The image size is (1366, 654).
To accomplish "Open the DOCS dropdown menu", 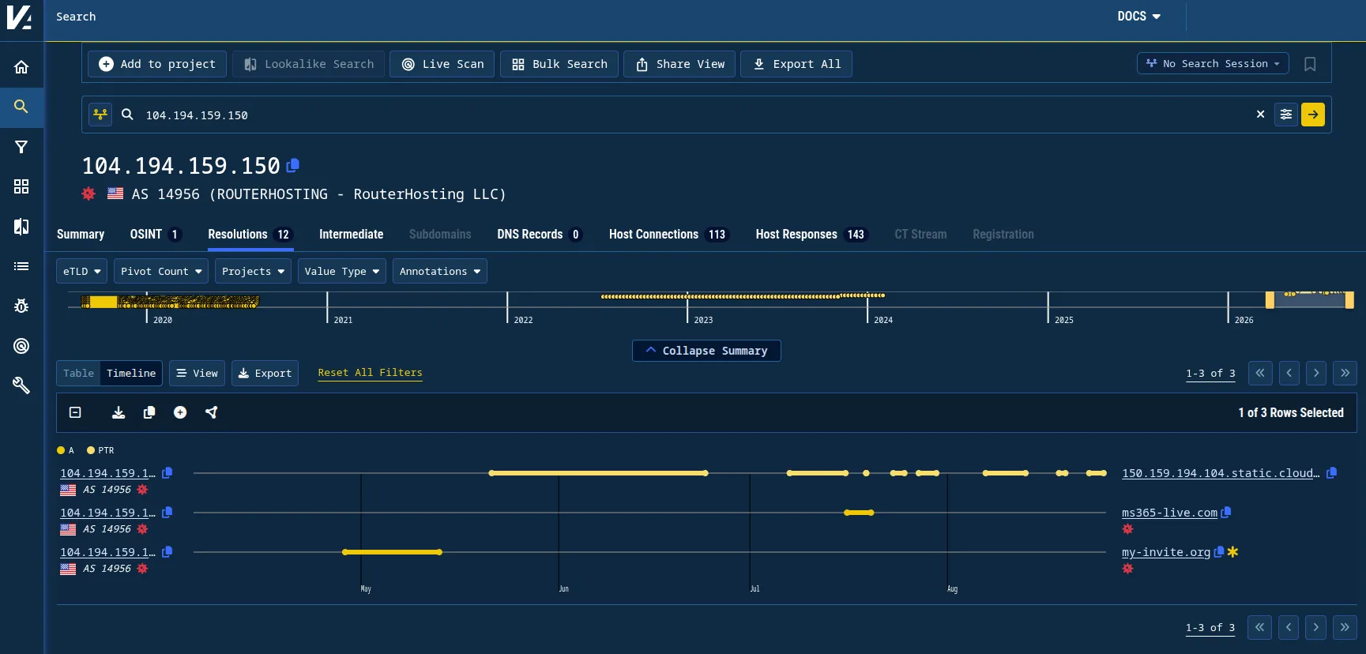I will (1138, 16).
